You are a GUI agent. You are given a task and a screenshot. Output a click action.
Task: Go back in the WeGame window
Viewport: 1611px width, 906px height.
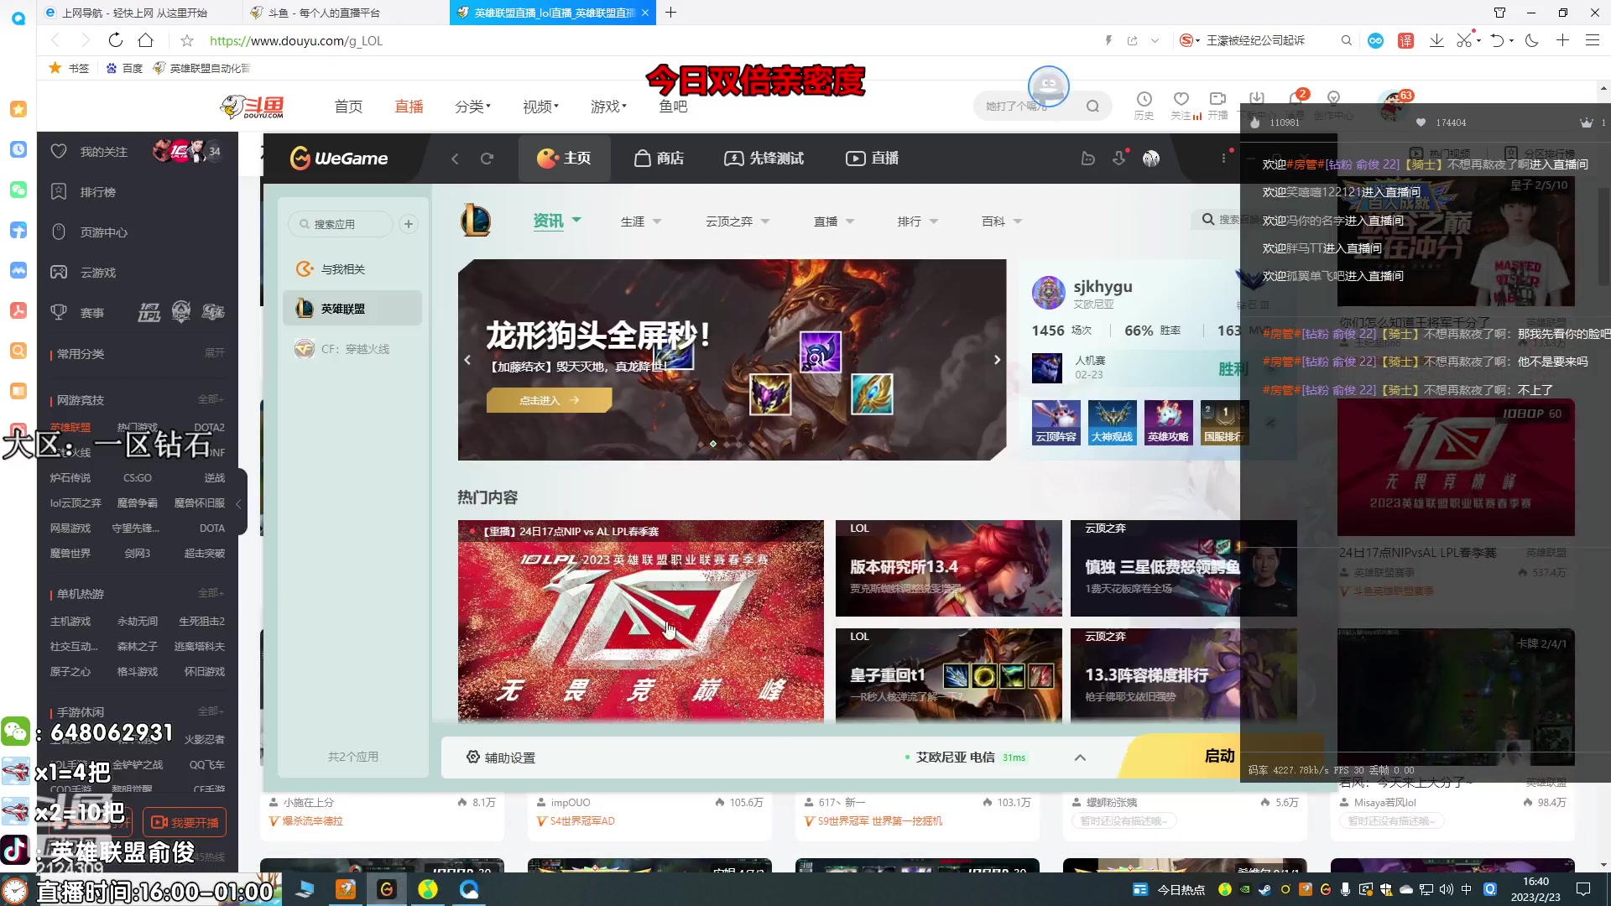tap(455, 159)
